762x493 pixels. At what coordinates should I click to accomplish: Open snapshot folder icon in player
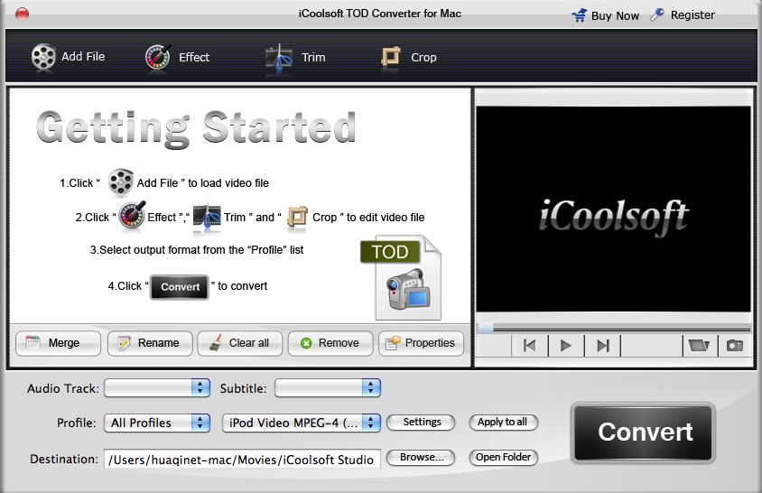tap(697, 345)
